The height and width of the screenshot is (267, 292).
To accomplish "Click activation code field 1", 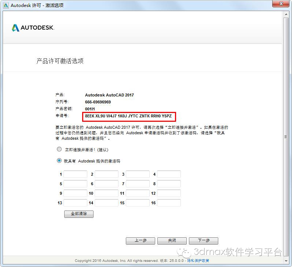I will coord(76,174).
